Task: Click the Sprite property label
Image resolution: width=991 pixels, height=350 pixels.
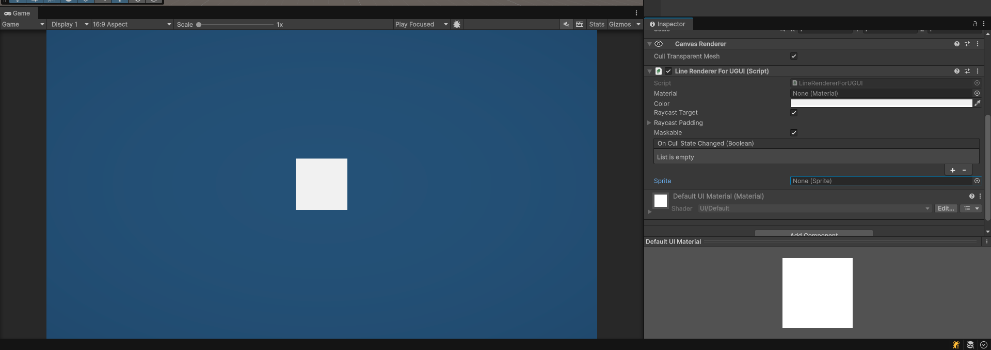Action: coord(662,181)
